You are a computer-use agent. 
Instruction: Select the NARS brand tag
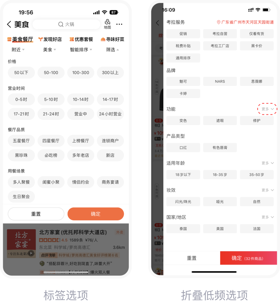point(220,81)
